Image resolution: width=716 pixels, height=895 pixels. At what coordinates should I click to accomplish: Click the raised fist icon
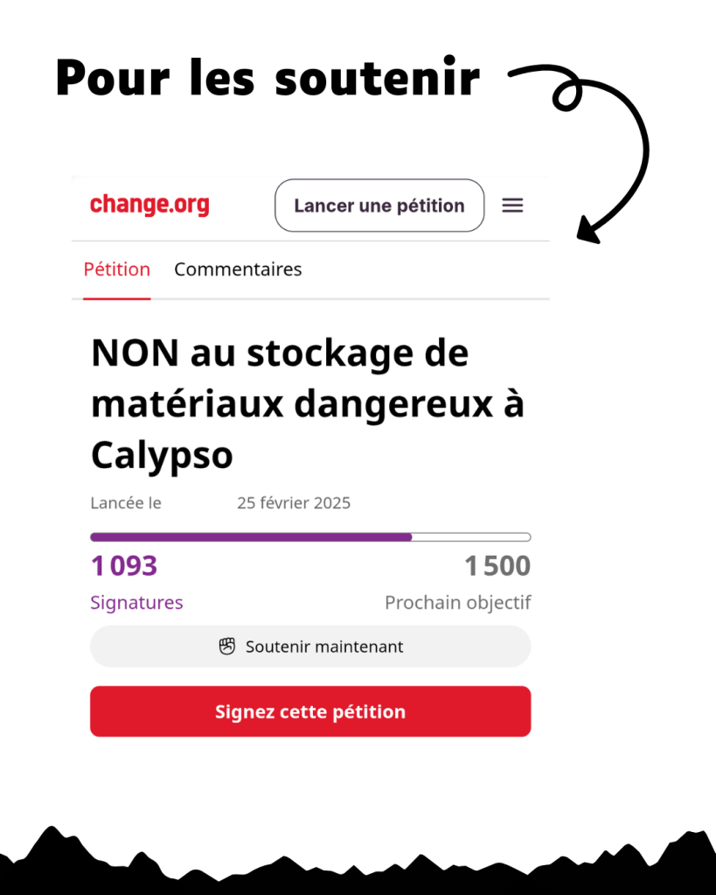(x=227, y=647)
